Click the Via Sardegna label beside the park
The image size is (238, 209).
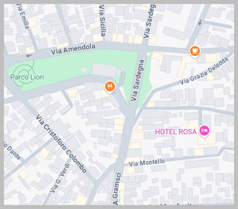point(137,80)
